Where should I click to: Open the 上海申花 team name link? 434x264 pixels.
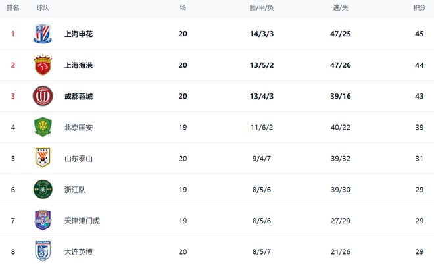(x=78, y=34)
